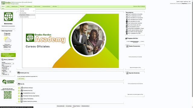The height and width of the screenshot is (108, 193).
Task: Click the Estatus servicios y avisos chart icon
Action: point(21,101)
